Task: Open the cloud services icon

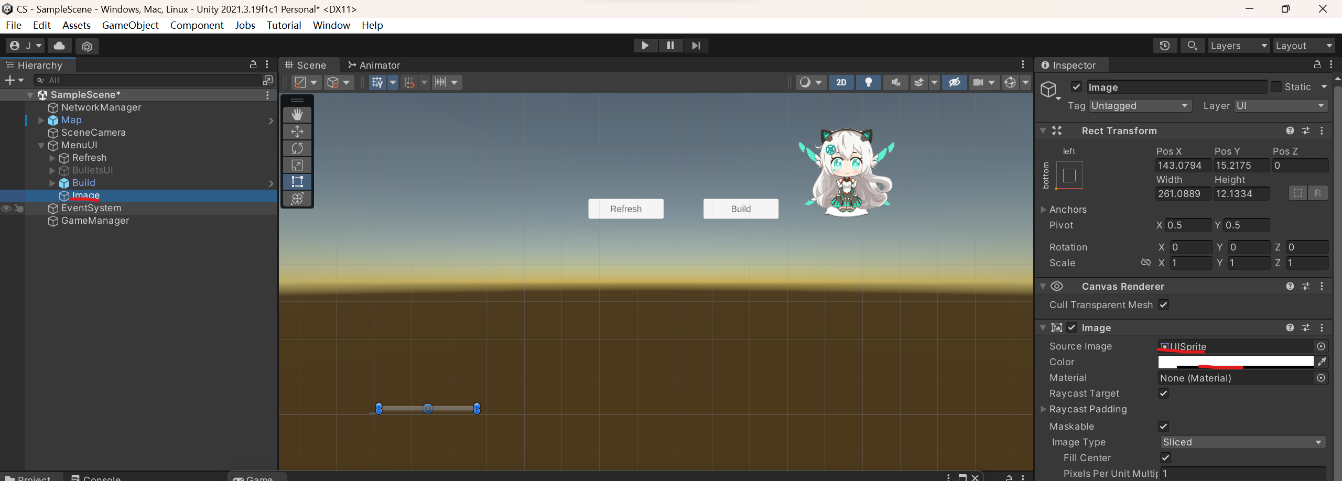Action: (60, 46)
